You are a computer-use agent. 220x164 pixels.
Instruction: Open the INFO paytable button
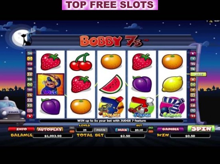[21, 129]
